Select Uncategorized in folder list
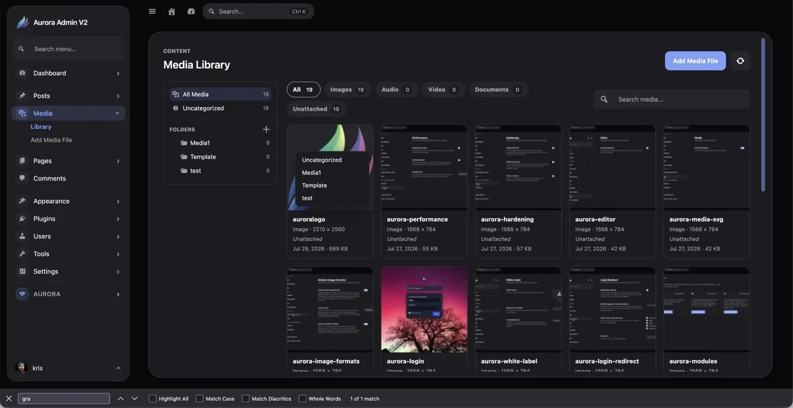Screen dimensions: 793x408 click(x=220, y=108)
